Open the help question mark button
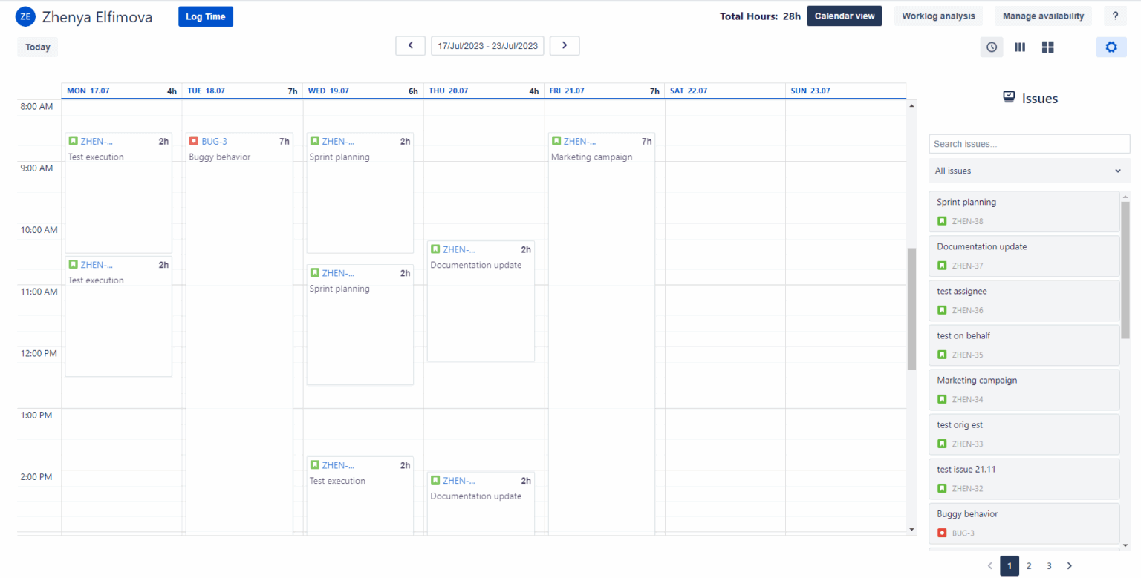 pos(1115,16)
